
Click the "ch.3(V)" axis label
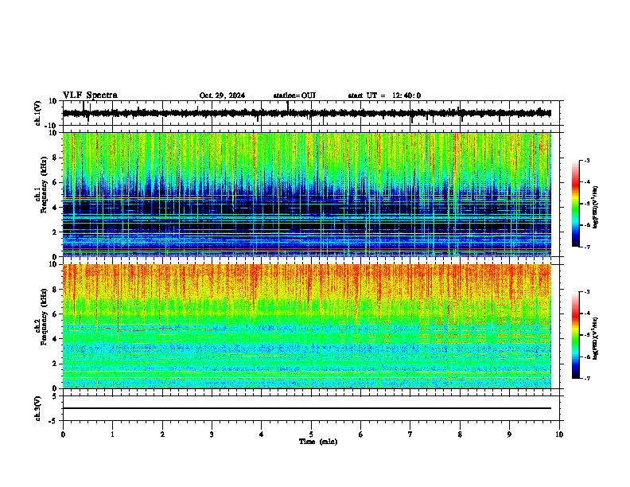38,408
